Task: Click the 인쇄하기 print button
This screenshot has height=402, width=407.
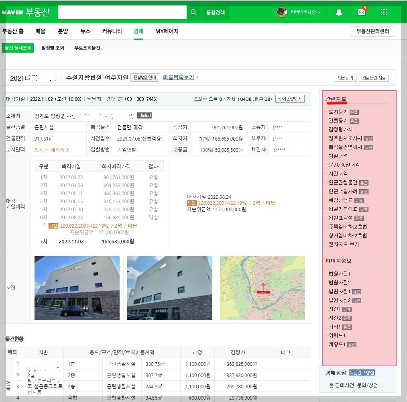Action: [345, 78]
